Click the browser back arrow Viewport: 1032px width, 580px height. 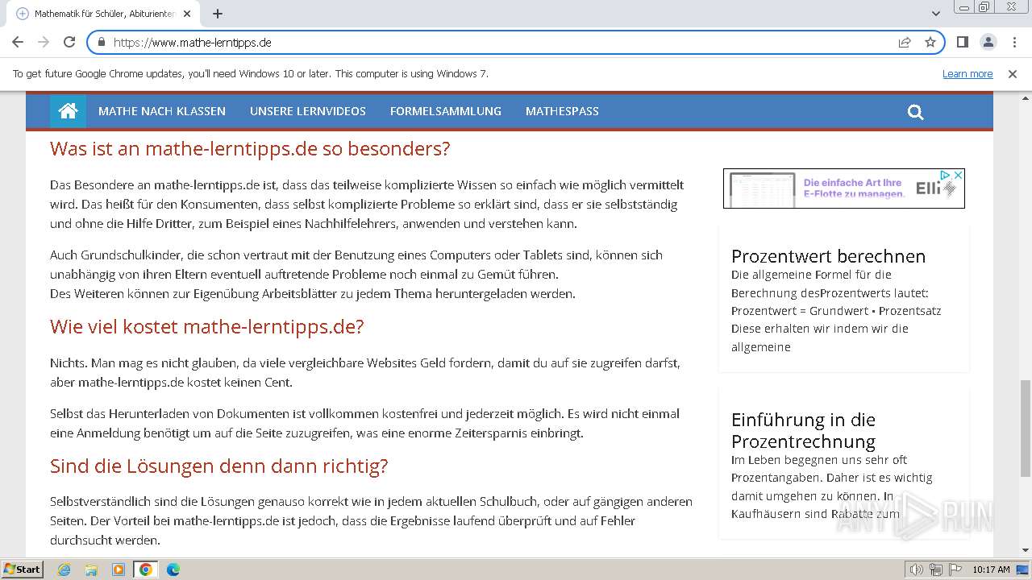coord(18,42)
